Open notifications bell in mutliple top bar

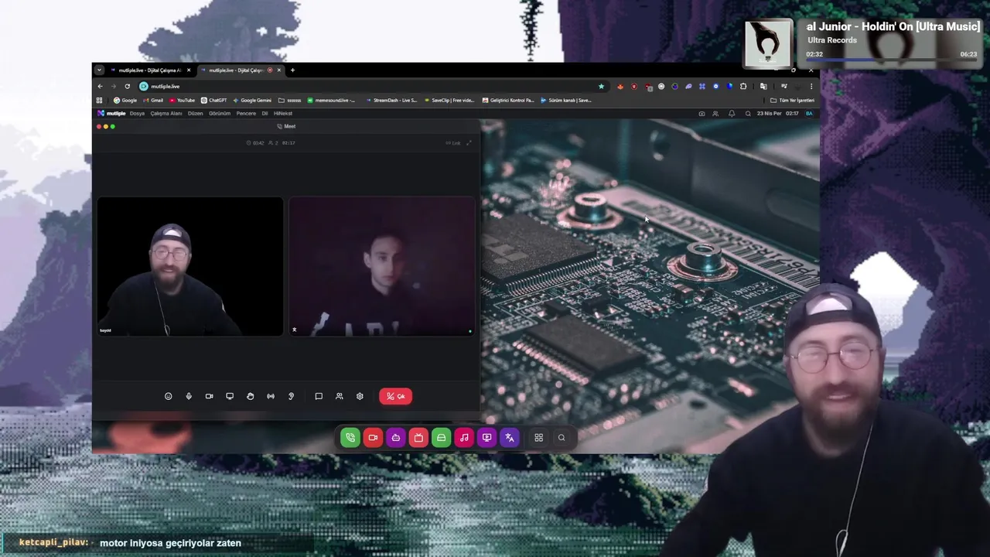732,114
